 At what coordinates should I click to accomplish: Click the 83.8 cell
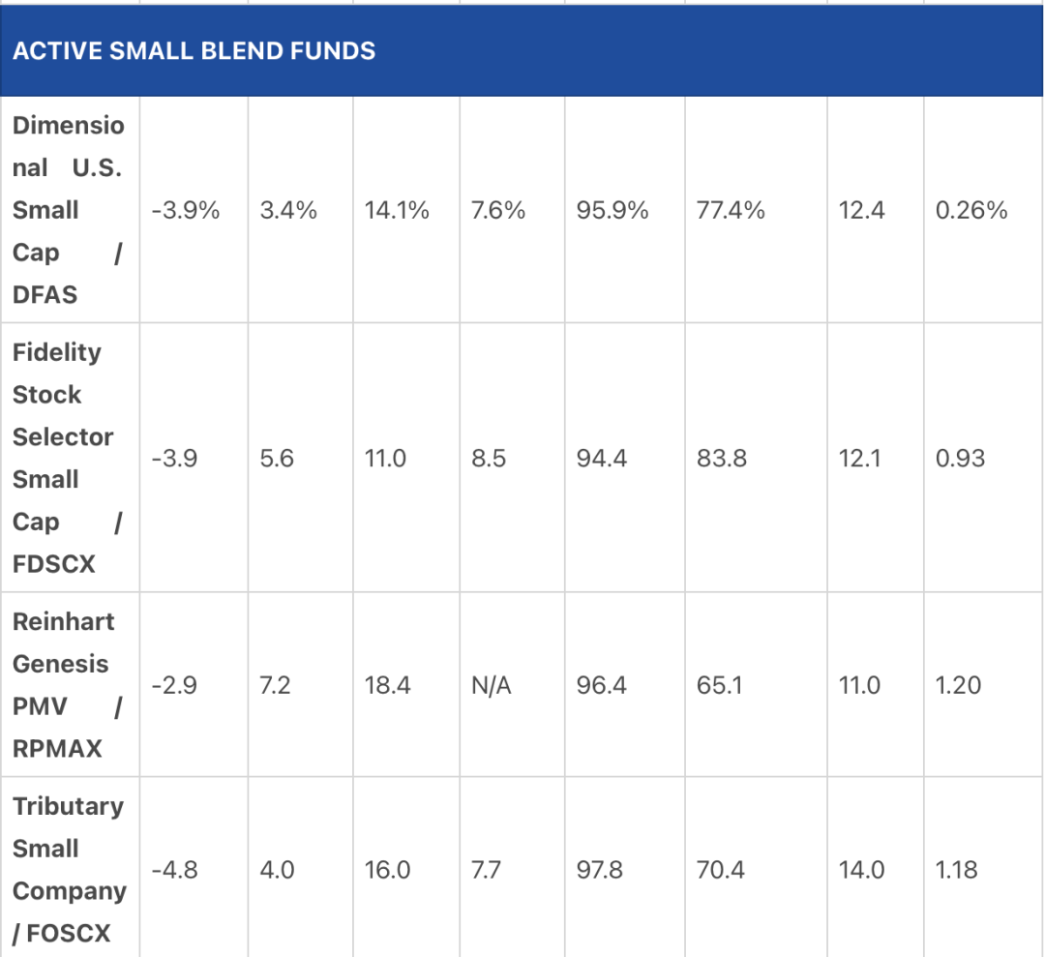(721, 459)
